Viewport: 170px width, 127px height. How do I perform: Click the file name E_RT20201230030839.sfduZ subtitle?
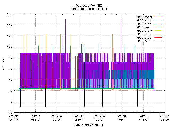click(x=89, y=9)
